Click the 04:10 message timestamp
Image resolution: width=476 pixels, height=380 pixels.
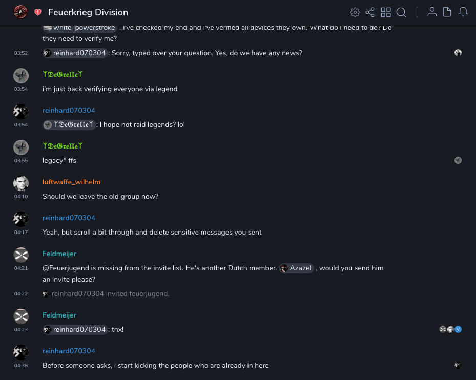21,197
